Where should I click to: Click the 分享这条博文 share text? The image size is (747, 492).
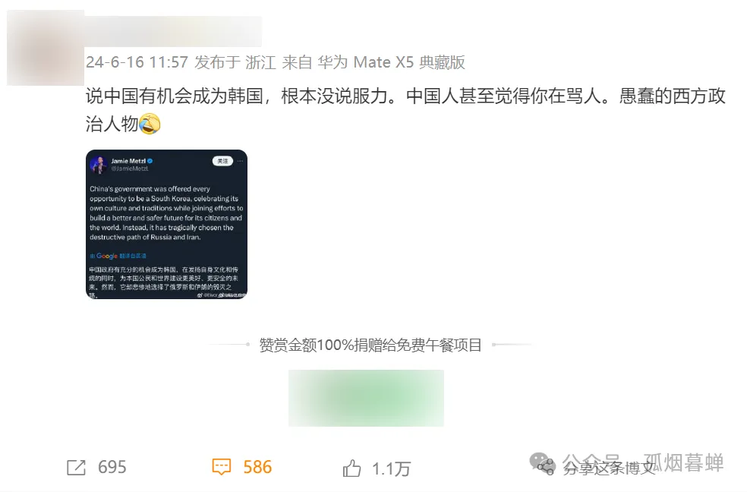pos(609,468)
